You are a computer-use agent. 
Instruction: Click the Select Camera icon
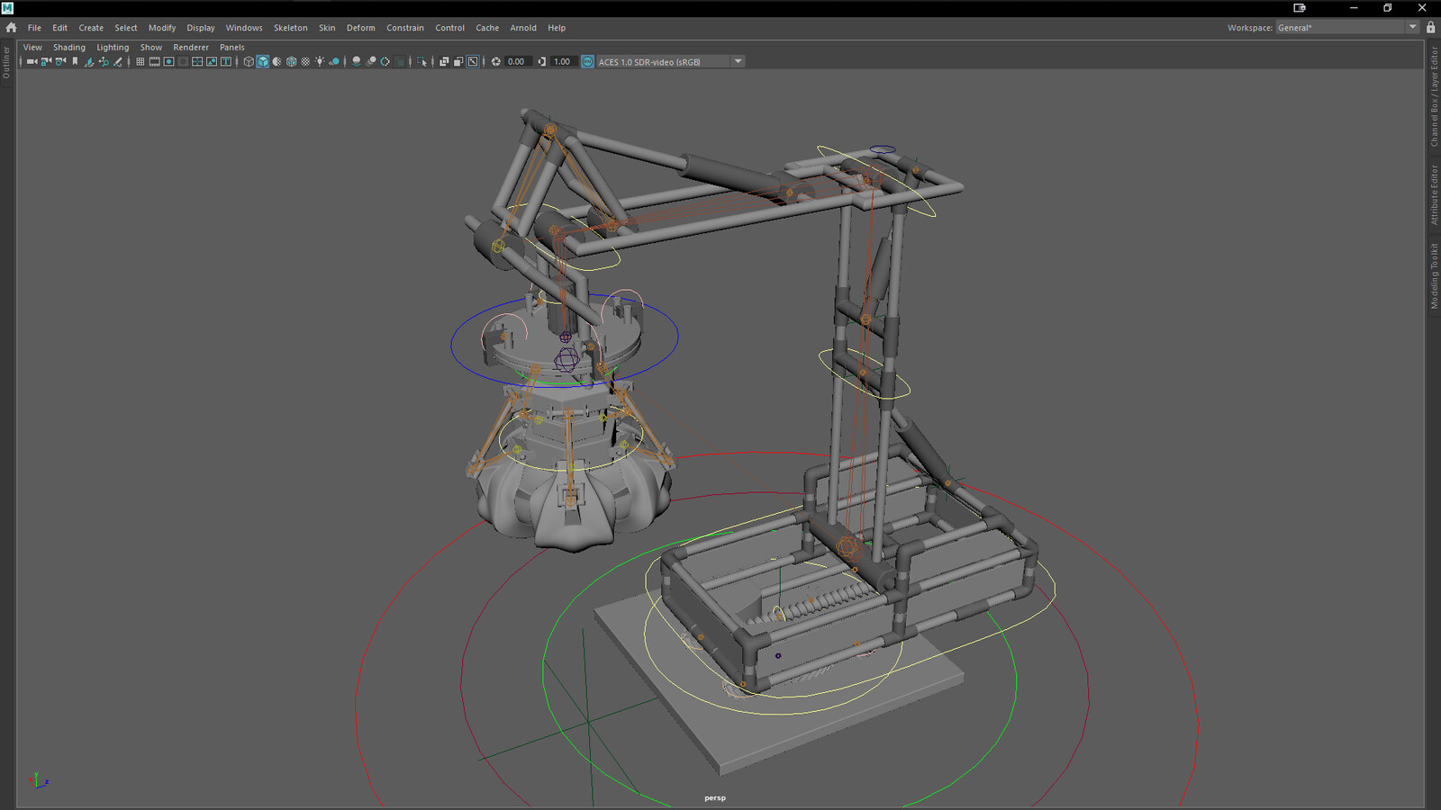click(x=32, y=61)
